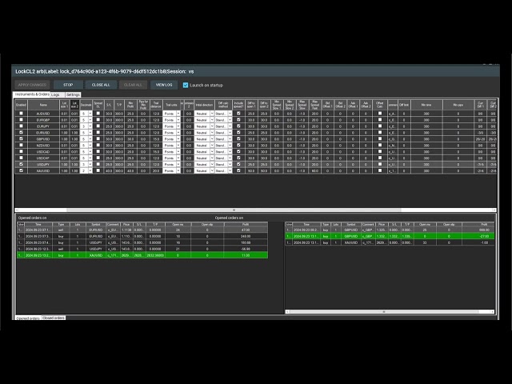The width and height of the screenshot is (512, 384).
Task: Enable the NZDUSD instrument checkbox
Action: [x=22, y=145]
